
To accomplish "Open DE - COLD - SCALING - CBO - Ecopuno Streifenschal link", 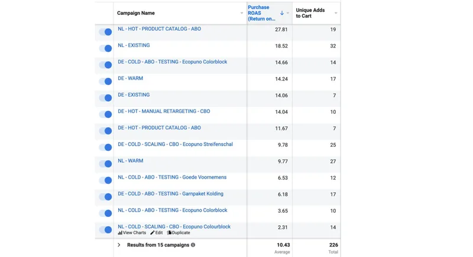I will [x=175, y=144].
